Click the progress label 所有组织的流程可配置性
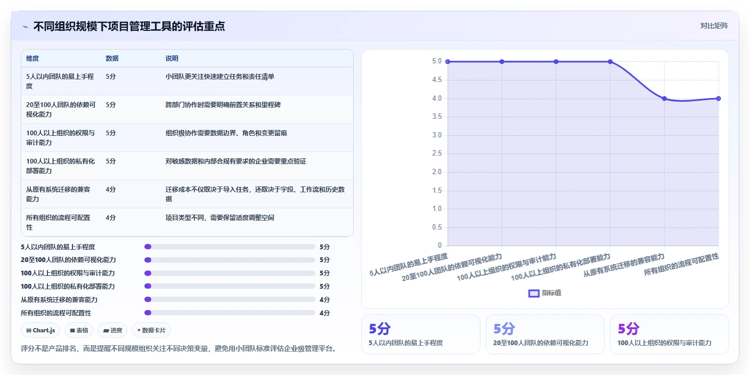 coord(56,313)
